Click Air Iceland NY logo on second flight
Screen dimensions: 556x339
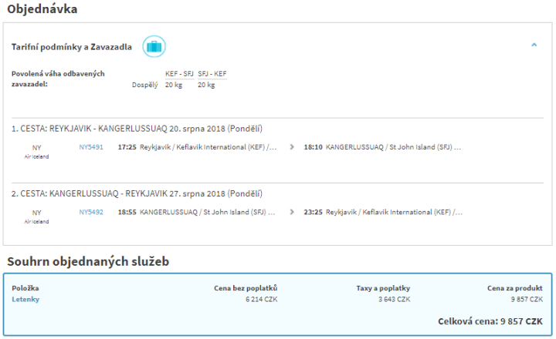coord(36,216)
